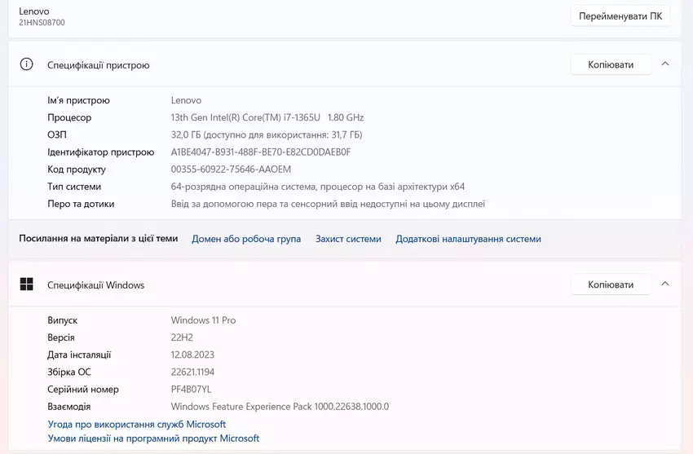Click the serial number PF4B07YL
The image size is (693, 454).
click(191, 390)
